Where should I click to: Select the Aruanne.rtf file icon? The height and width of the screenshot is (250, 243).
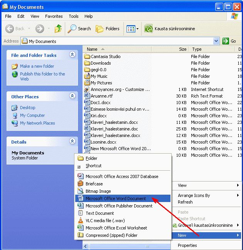click(x=87, y=96)
